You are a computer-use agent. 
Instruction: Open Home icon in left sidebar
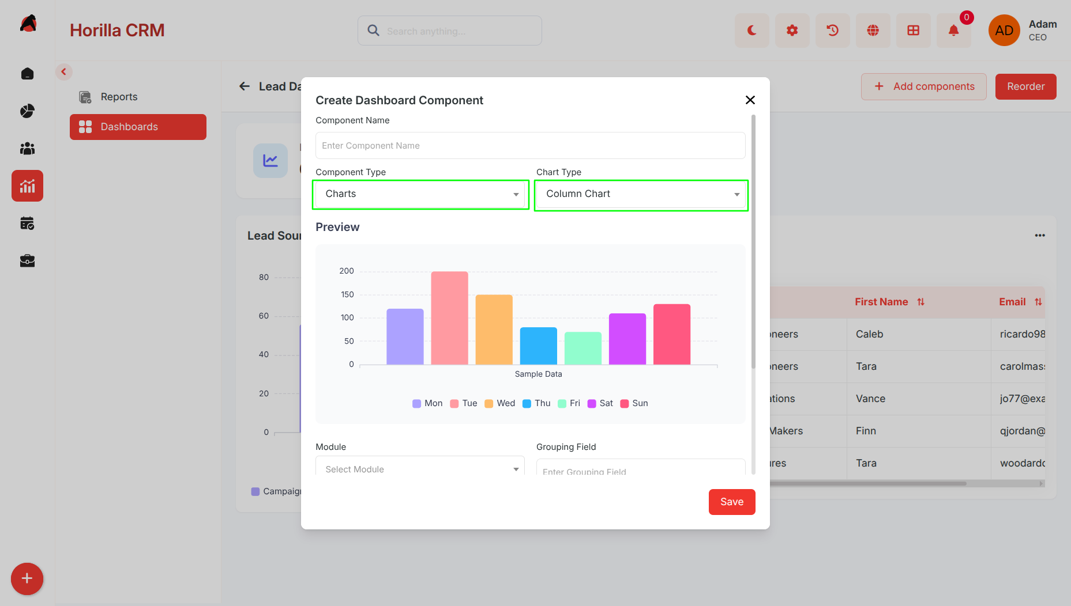(x=27, y=74)
